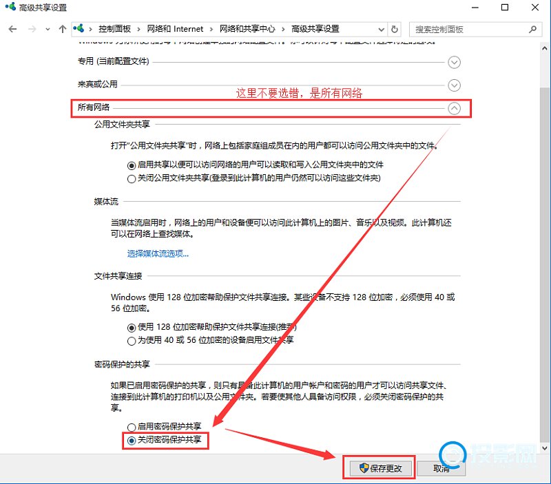Select 启用共享 for public folder sharing
551x484 pixels.
coord(132,165)
